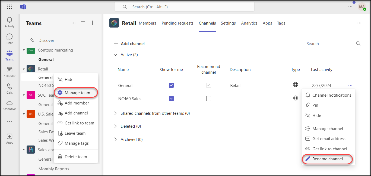Select Manage team in context menu
This screenshot has height=176, width=371.
click(77, 93)
